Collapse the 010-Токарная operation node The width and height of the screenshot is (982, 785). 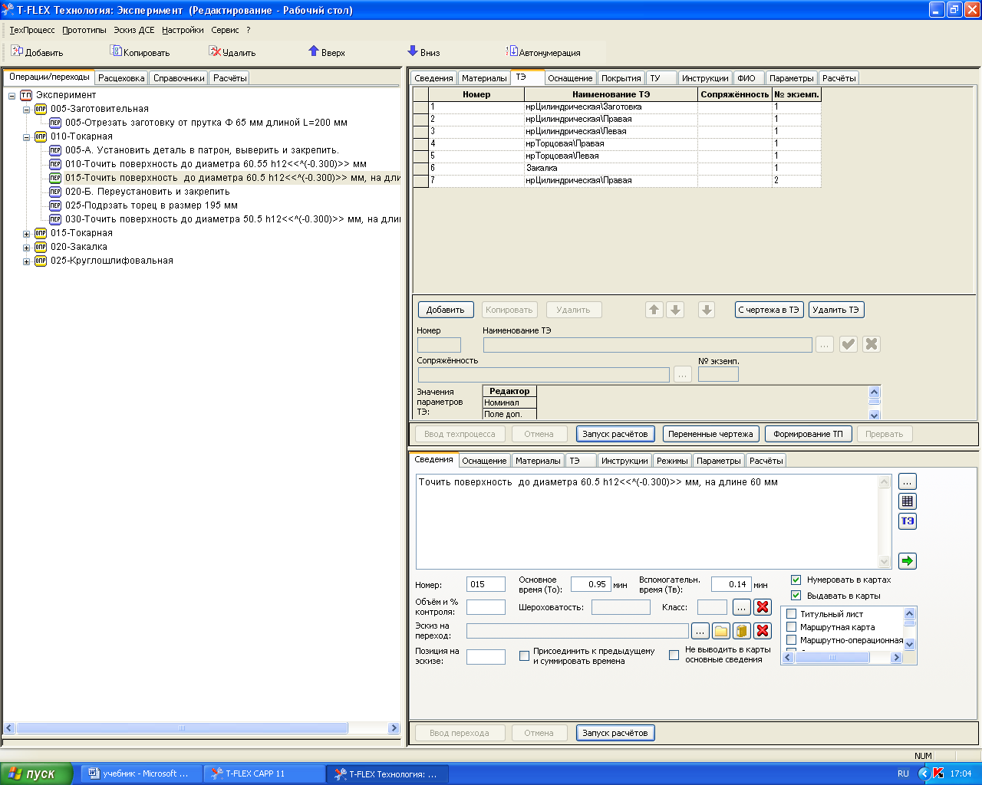click(x=26, y=137)
